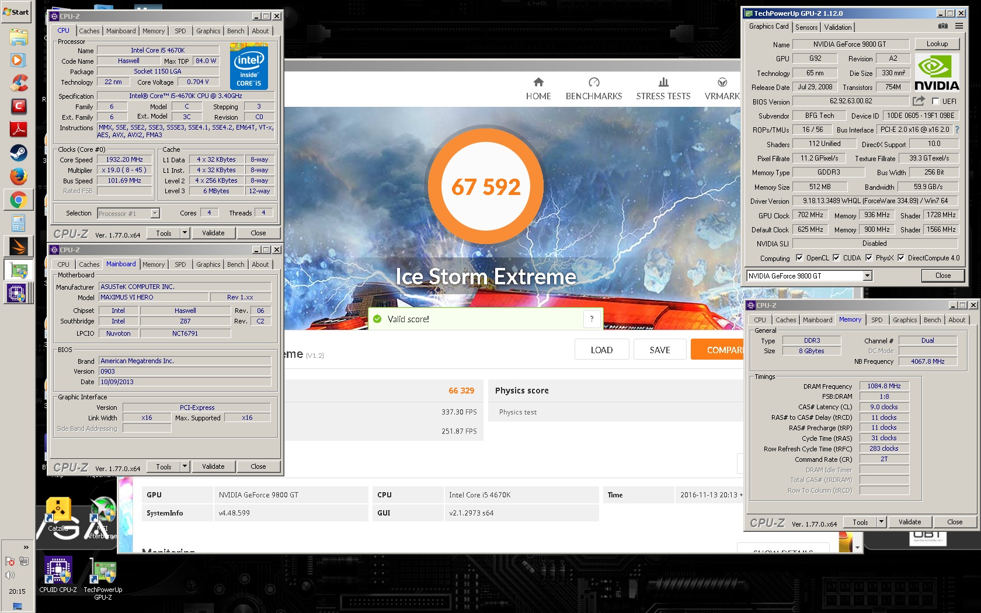Open 3DMark STRESS TESTS section
The width and height of the screenshot is (981, 613).
point(663,89)
